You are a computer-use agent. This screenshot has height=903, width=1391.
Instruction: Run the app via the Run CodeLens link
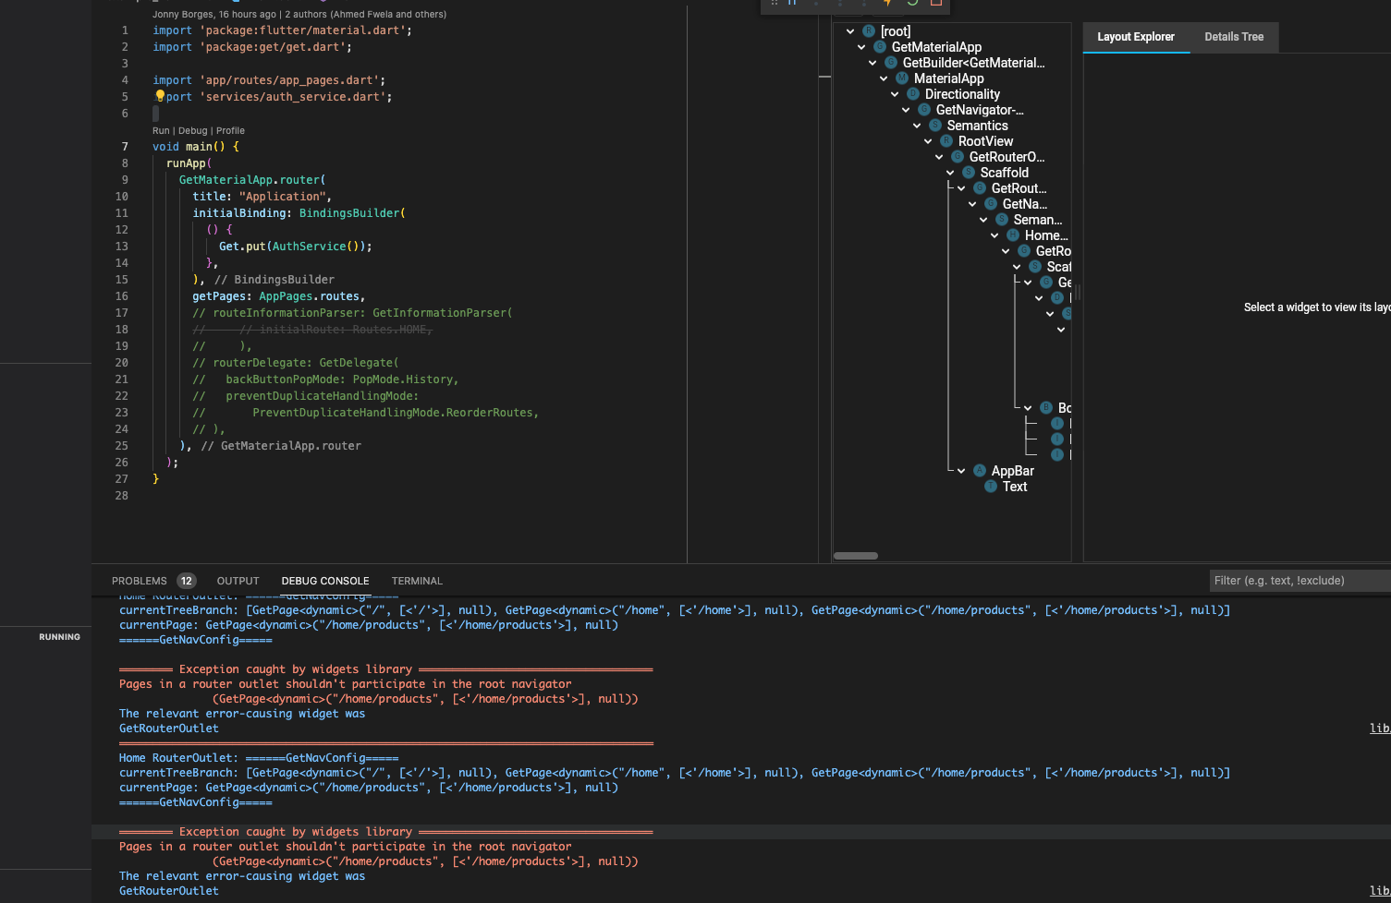(x=161, y=130)
